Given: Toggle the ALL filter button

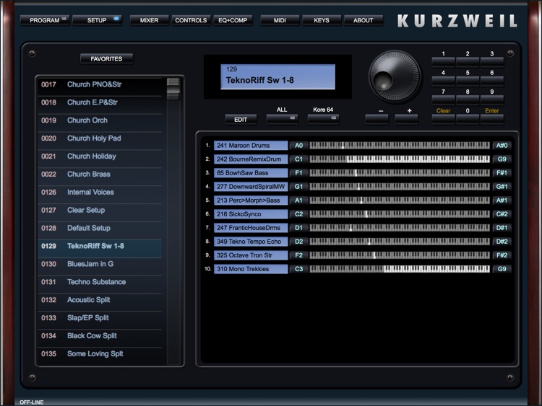Looking at the screenshot, I should pos(282,120).
